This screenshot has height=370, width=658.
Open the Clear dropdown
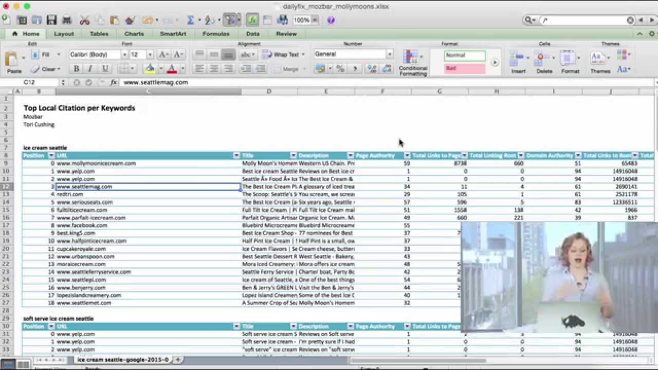58,68
